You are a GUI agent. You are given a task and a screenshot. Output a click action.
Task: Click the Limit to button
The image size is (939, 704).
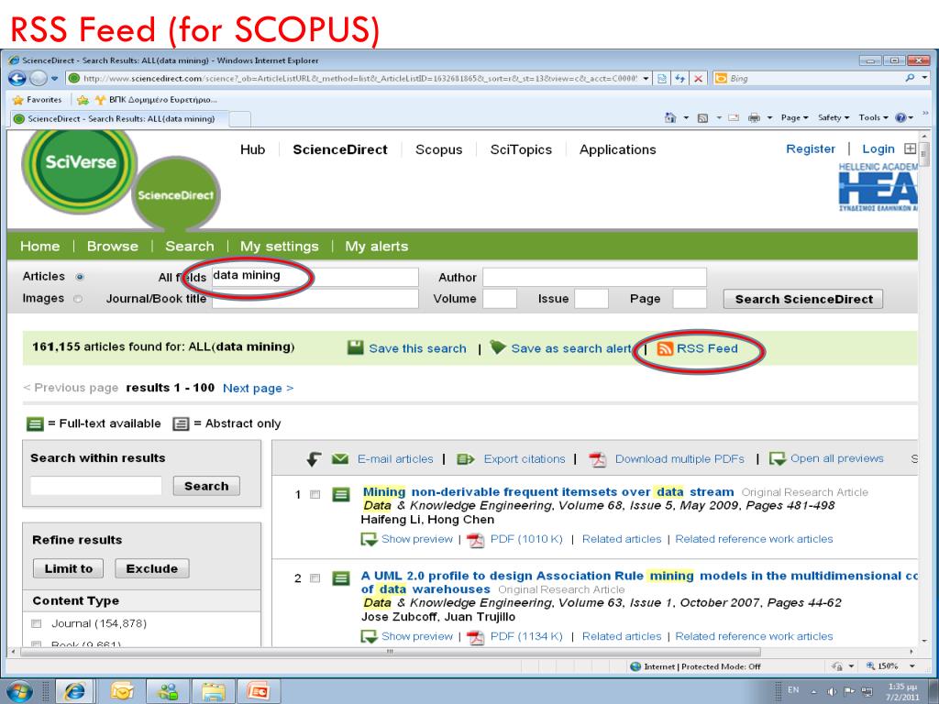(68, 568)
